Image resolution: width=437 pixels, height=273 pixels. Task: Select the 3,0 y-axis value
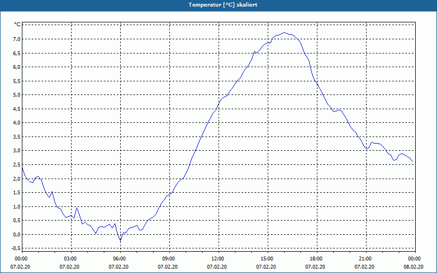coord(17,151)
